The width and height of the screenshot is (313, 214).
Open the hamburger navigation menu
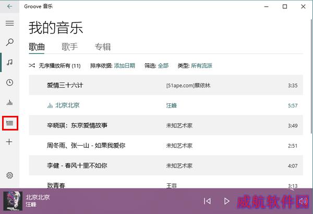click(9, 23)
